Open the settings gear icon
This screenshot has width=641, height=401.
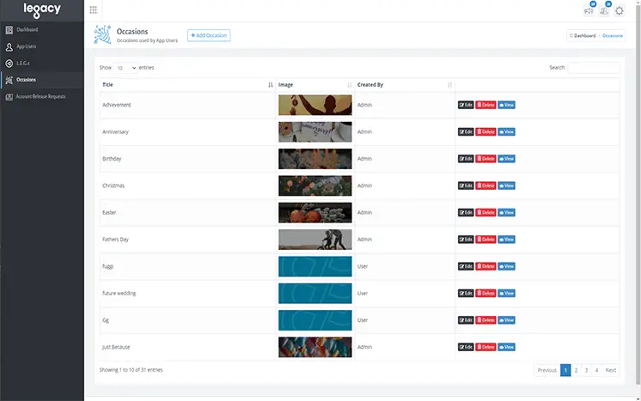click(620, 11)
